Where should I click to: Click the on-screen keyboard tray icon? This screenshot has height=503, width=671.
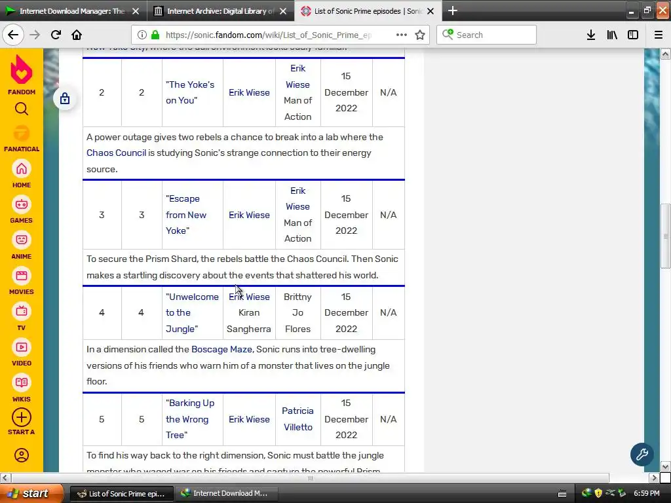click(x=562, y=494)
